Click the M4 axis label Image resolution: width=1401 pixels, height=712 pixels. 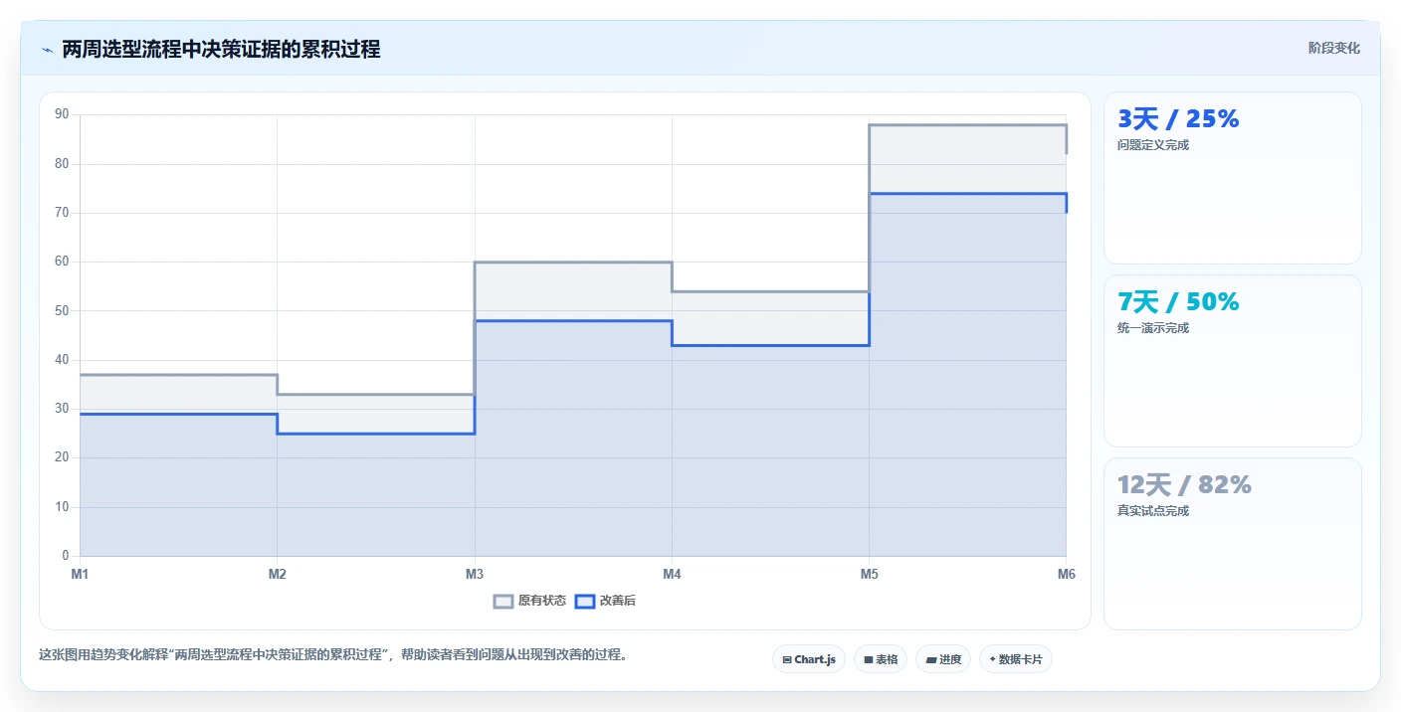click(672, 574)
